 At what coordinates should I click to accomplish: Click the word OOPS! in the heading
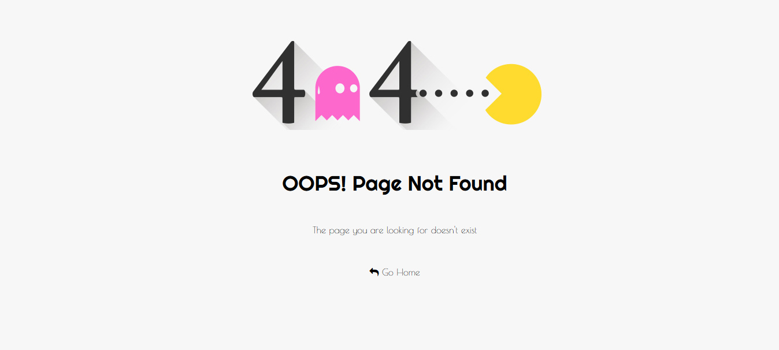(x=314, y=184)
